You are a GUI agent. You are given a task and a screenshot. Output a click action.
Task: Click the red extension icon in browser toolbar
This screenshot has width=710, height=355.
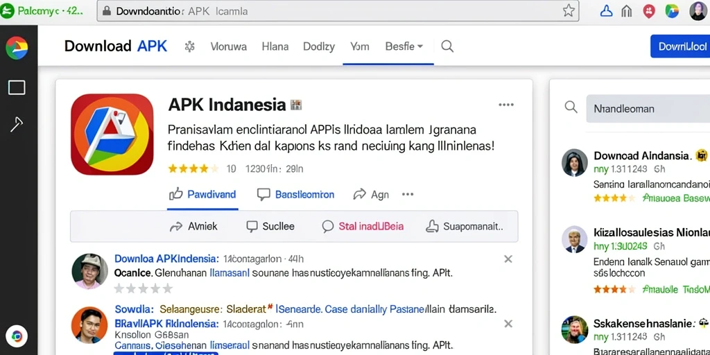click(x=649, y=11)
